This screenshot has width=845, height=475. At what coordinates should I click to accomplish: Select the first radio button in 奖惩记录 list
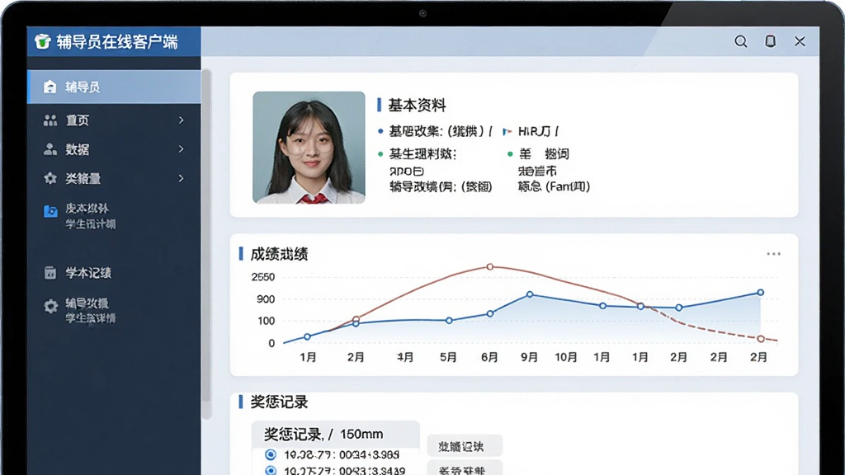pos(271,454)
